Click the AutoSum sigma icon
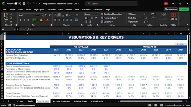Image resolution: width=191 pixels, height=107 pixels. [145, 14]
